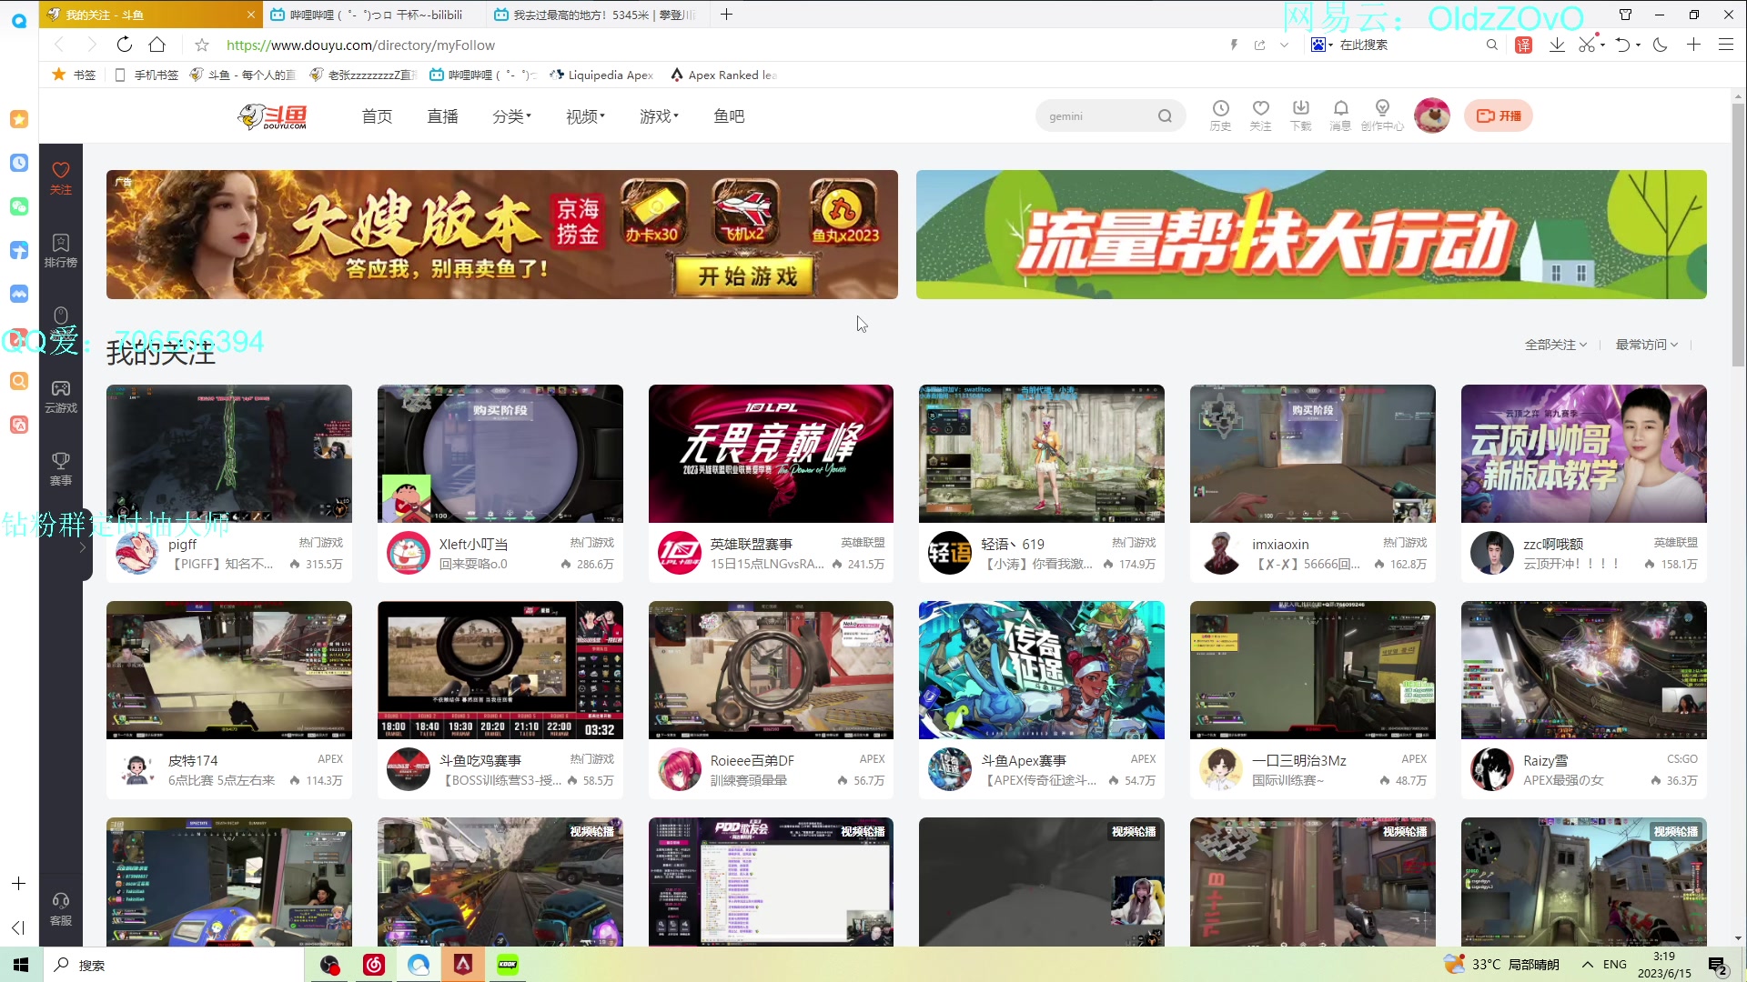Open 排行榜 in the left sidebar
Viewport: 1747px width, 982px height.
[x=61, y=251]
